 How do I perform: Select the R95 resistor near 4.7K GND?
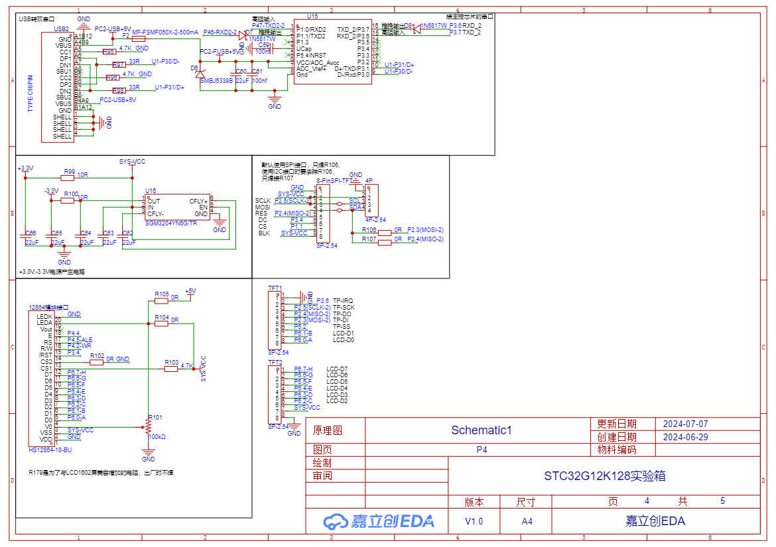[109, 52]
